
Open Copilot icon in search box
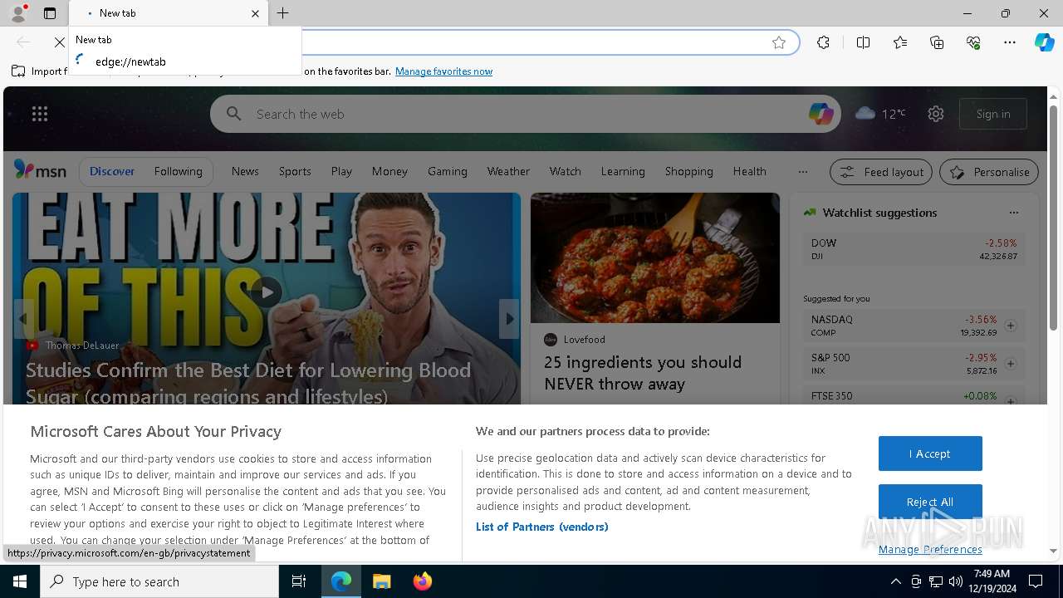point(821,114)
